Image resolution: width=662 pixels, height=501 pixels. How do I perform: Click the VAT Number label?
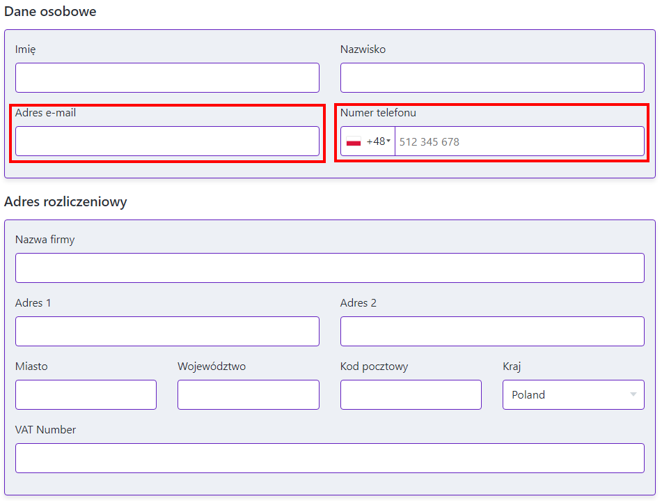pos(45,430)
